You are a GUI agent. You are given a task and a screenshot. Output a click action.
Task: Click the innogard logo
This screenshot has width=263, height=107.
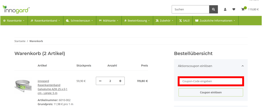16,9
